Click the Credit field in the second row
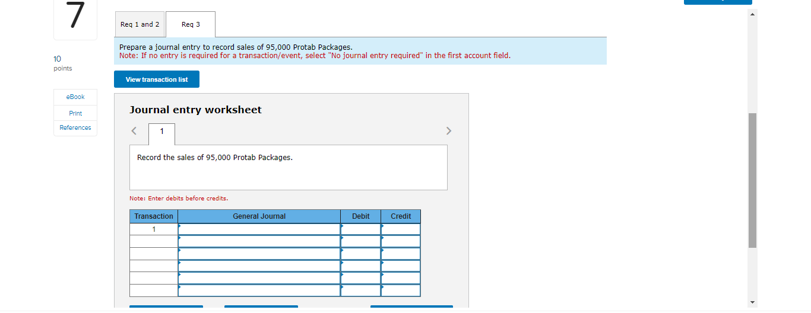This screenshot has width=811, height=313. (401, 241)
